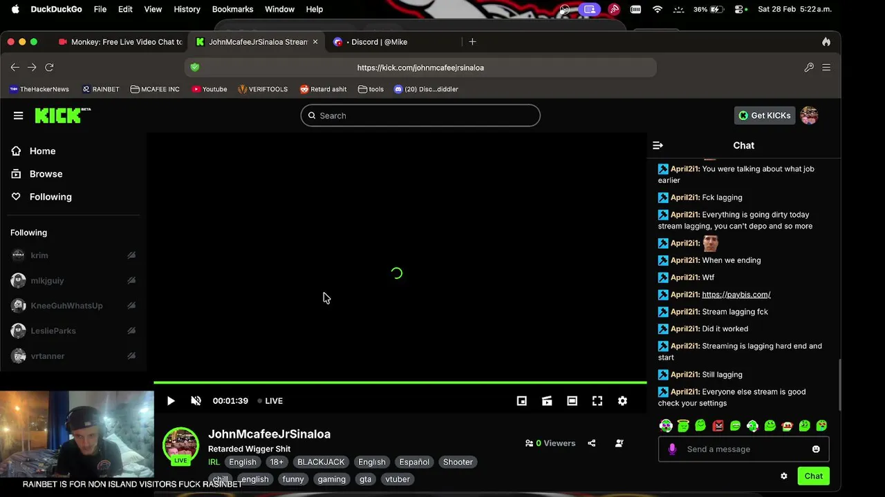
Task: Open the emoji picker smiley icon
Action: (x=816, y=449)
